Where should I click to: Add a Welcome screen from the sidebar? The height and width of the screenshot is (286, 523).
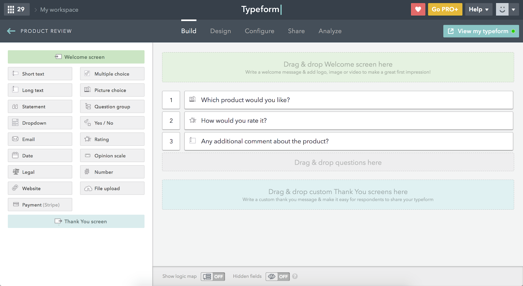(76, 57)
